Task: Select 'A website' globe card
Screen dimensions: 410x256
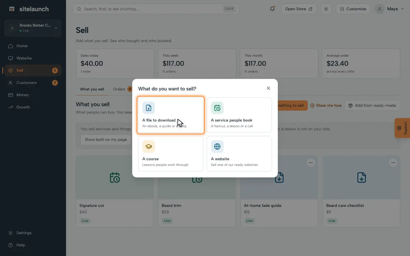Action: 239,154
